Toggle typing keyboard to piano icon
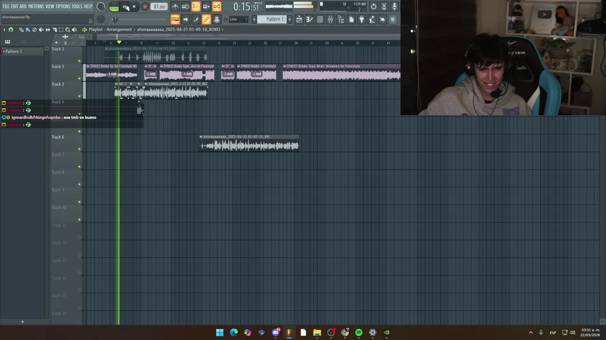The image size is (606, 340). [x=175, y=19]
